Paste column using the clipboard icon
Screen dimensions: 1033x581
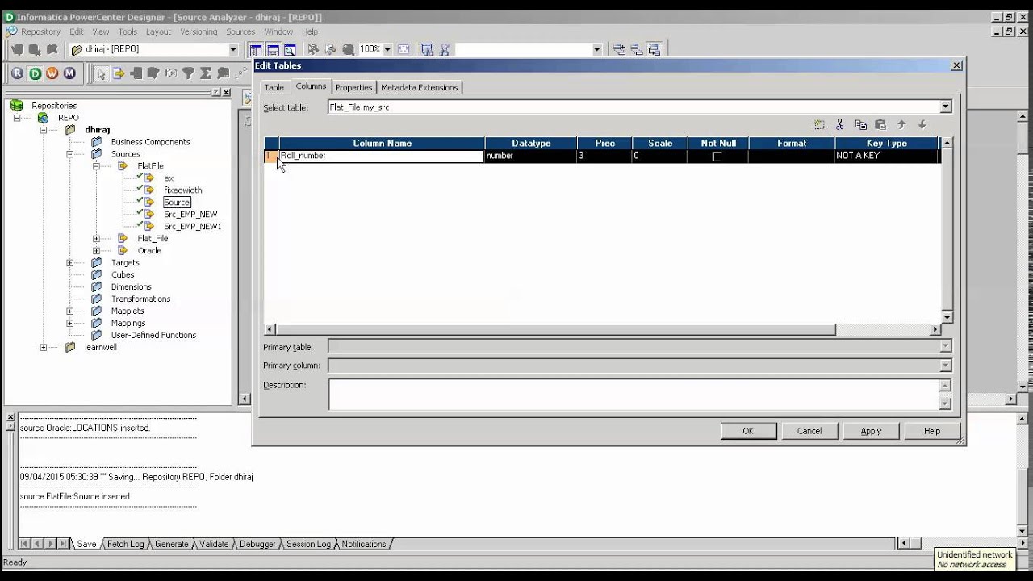click(x=880, y=125)
